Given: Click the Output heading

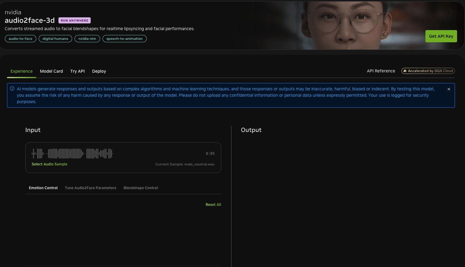Looking at the screenshot, I should (x=251, y=130).
